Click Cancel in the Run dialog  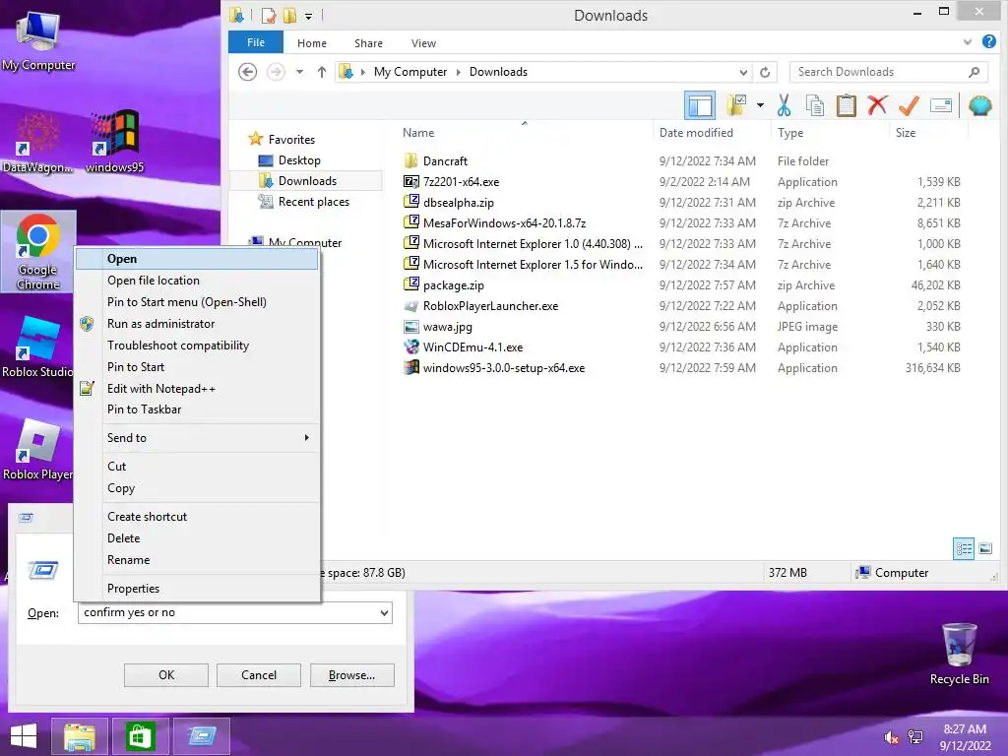(x=259, y=675)
